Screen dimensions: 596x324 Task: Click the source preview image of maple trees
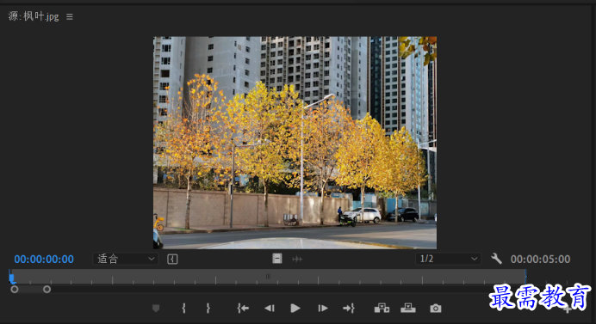[295, 143]
